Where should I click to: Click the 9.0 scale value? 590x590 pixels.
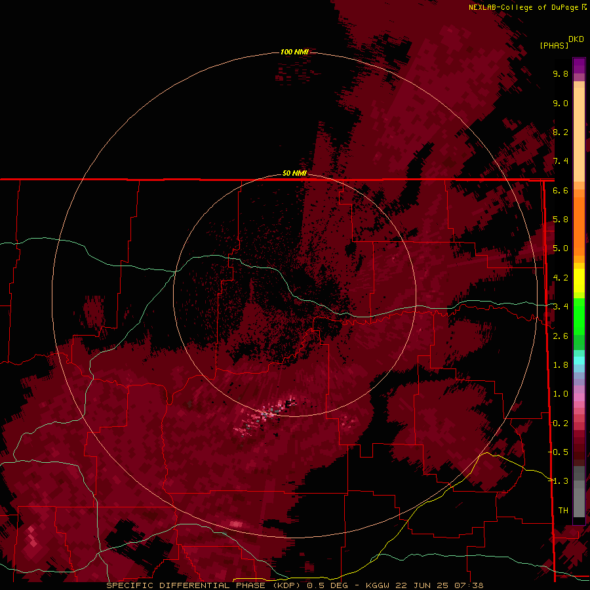tap(560, 104)
